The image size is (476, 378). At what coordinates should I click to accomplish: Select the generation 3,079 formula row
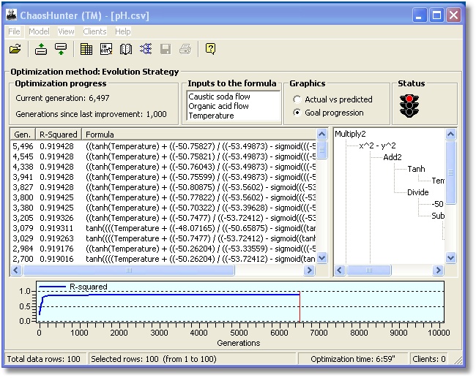[163, 228]
